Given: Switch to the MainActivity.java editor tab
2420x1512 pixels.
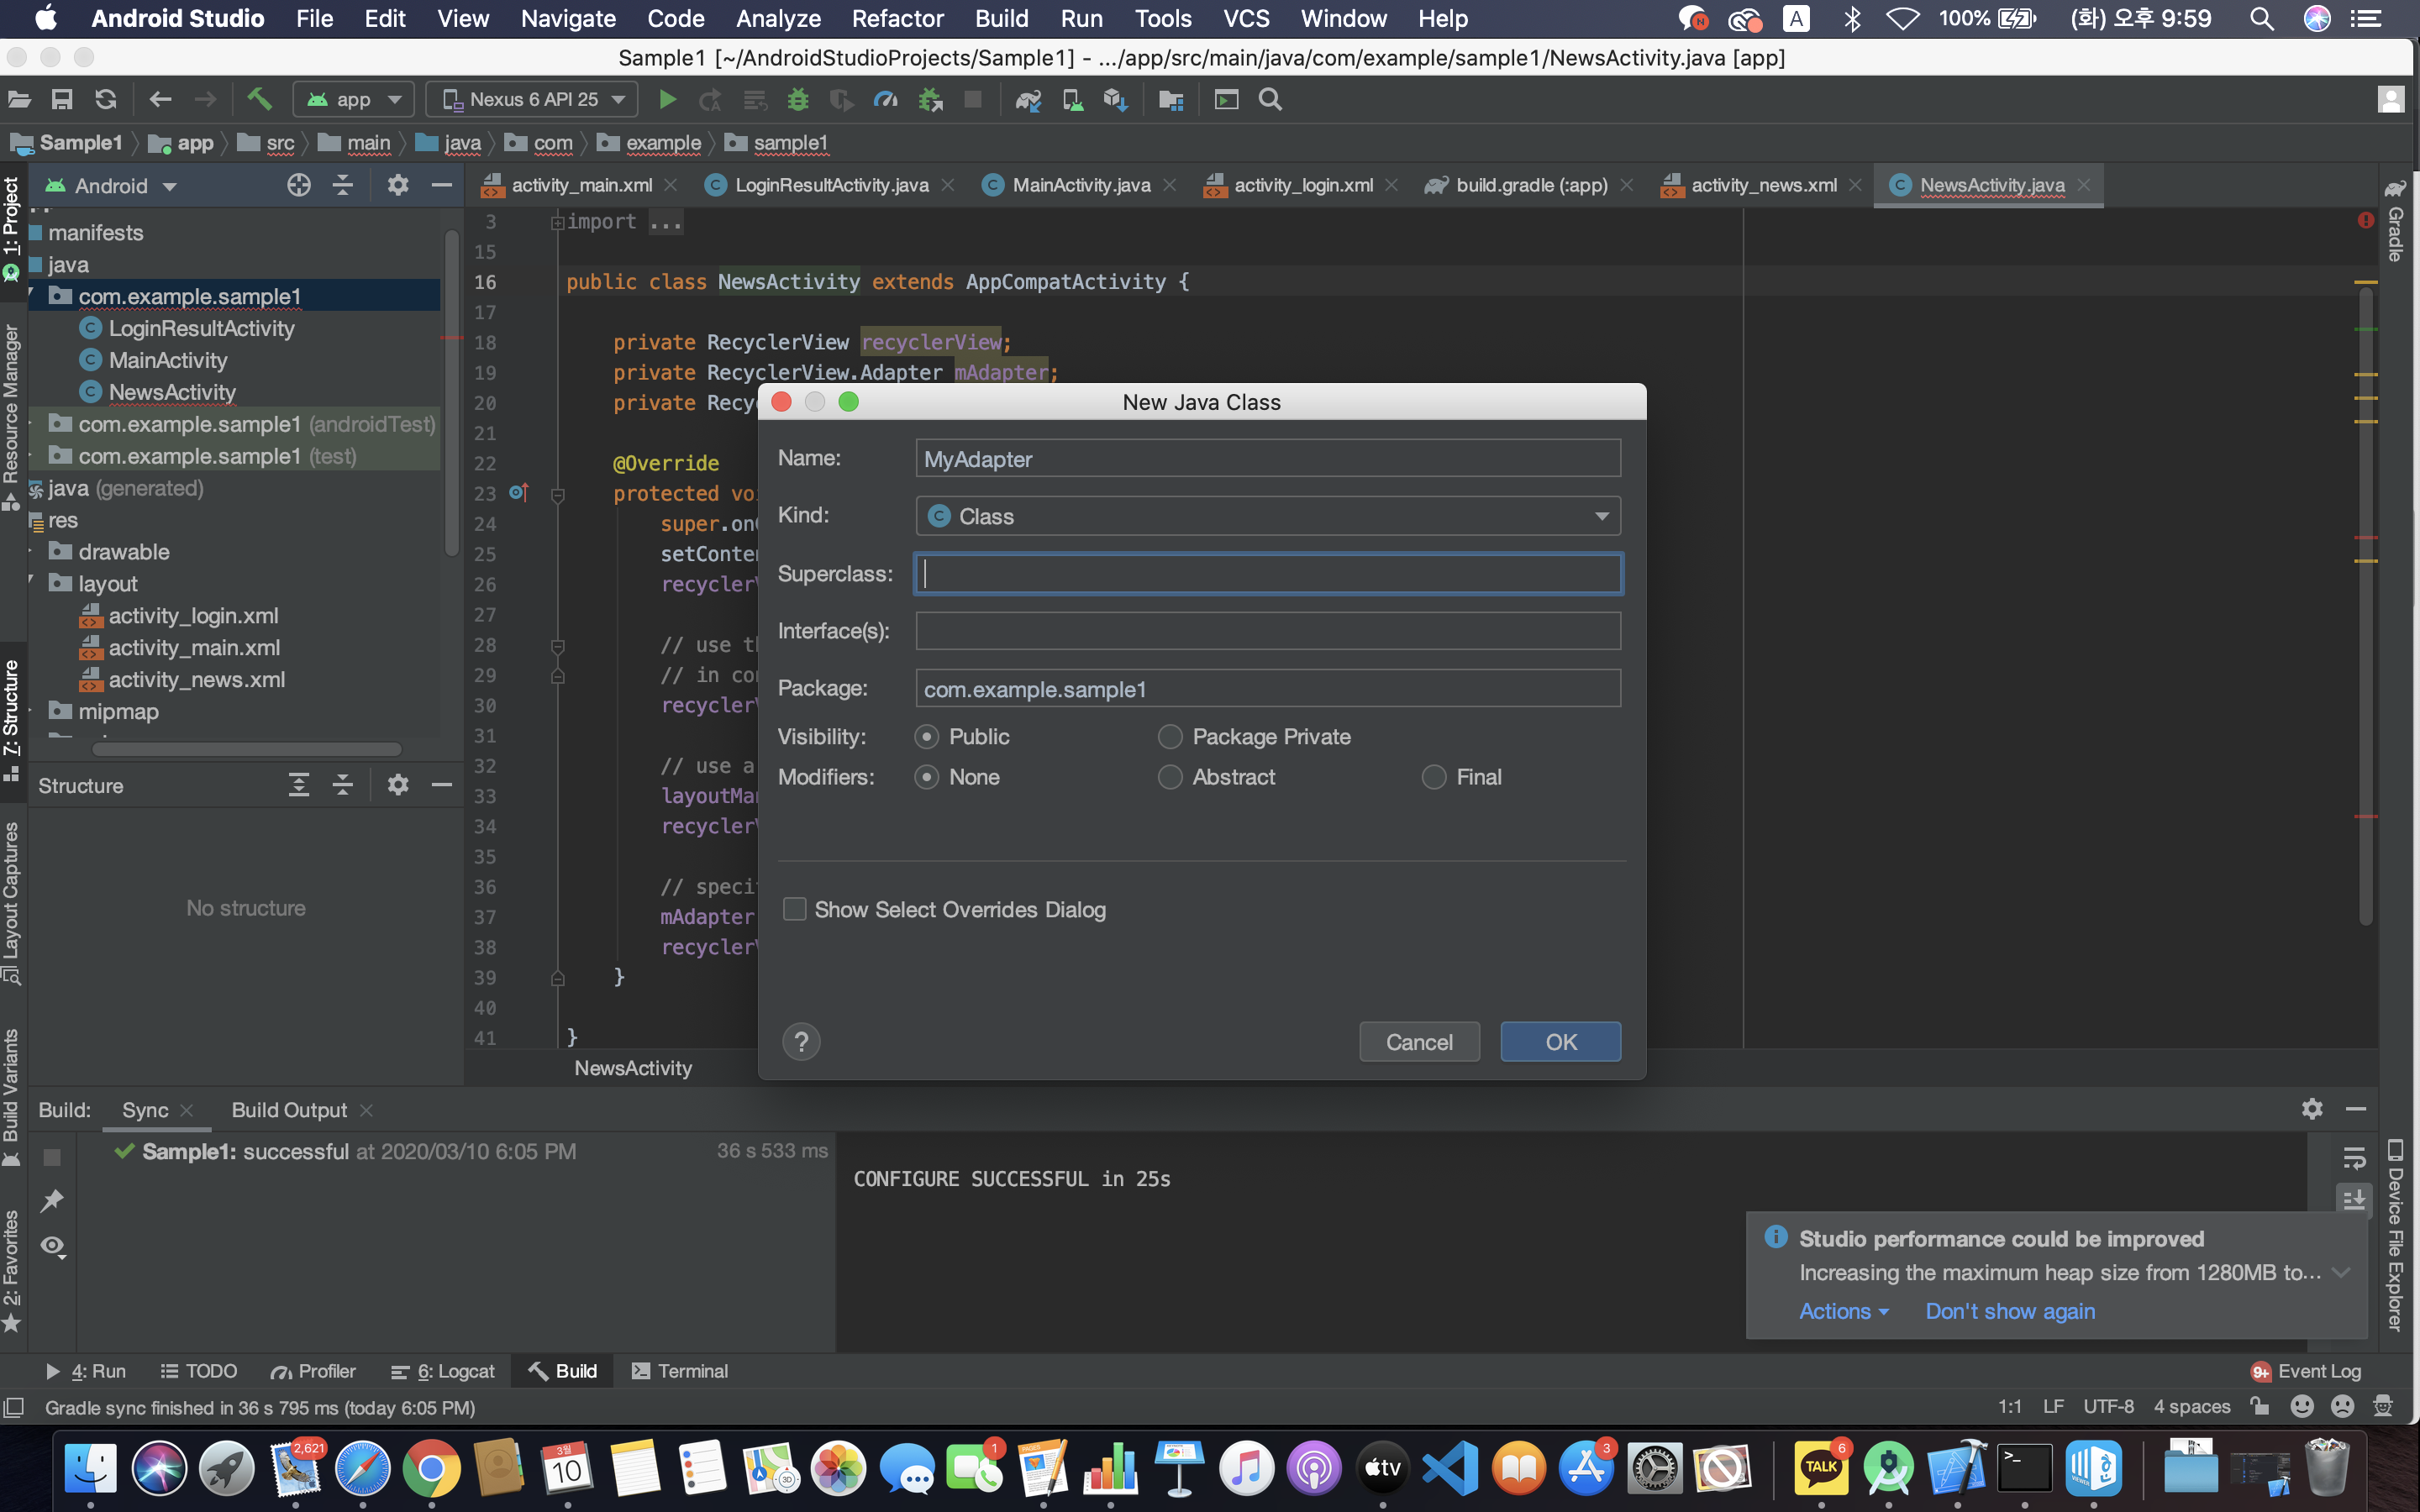Looking at the screenshot, I should tap(1080, 185).
